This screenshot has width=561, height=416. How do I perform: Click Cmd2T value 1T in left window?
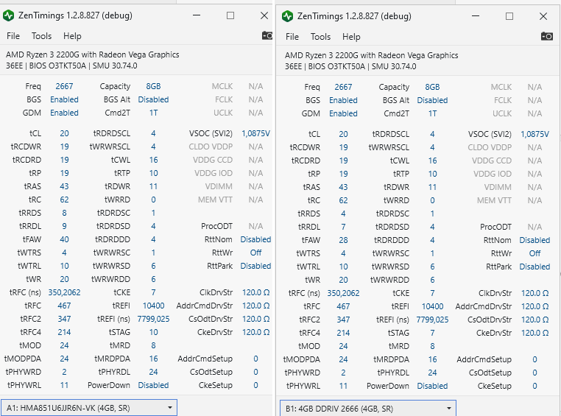pos(153,113)
